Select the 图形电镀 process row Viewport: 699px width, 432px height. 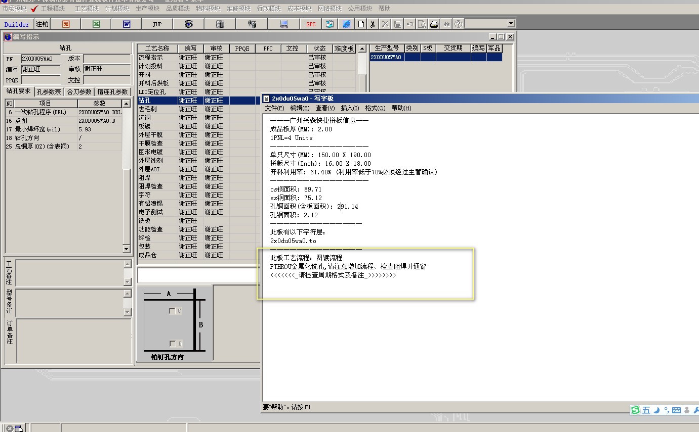pos(200,152)
